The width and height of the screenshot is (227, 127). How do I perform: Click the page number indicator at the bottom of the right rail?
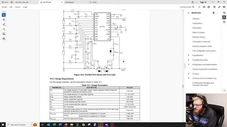point(224,91)
